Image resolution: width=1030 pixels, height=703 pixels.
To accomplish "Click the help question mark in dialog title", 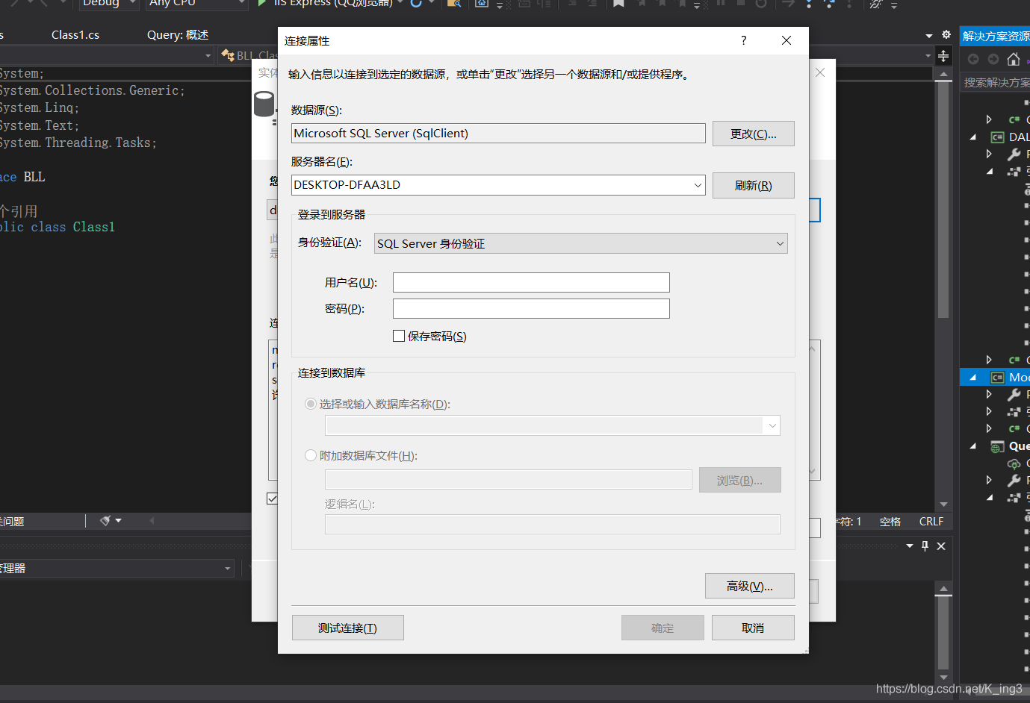I will tap(743, 40).
